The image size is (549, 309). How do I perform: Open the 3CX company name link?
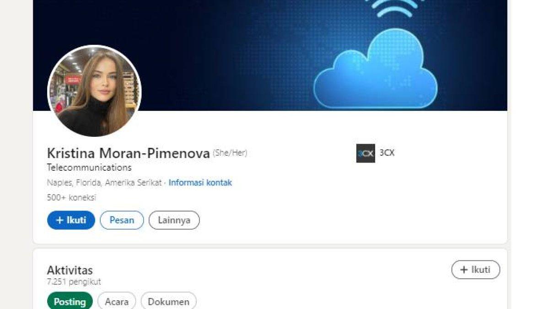[x=387, y=153]
